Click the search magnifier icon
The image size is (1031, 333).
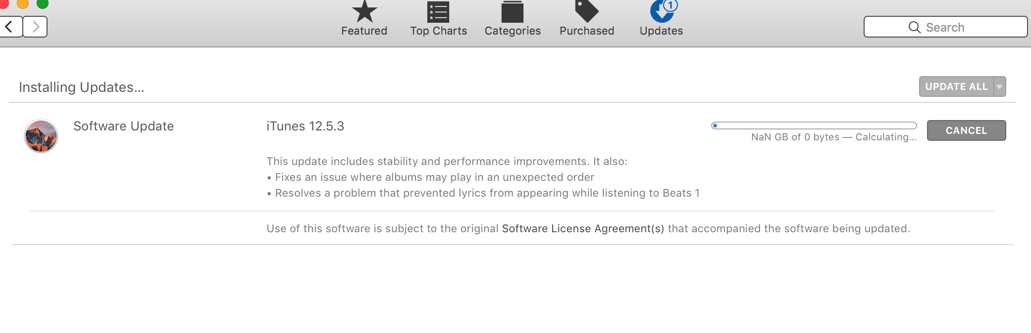[914, 27]
